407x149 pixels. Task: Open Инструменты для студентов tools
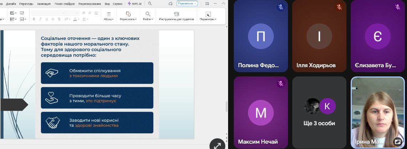coord(176,16)
